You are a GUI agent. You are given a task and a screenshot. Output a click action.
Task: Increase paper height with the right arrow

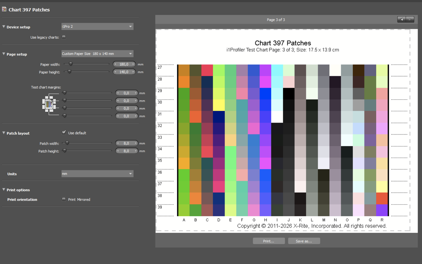(133, 72)
